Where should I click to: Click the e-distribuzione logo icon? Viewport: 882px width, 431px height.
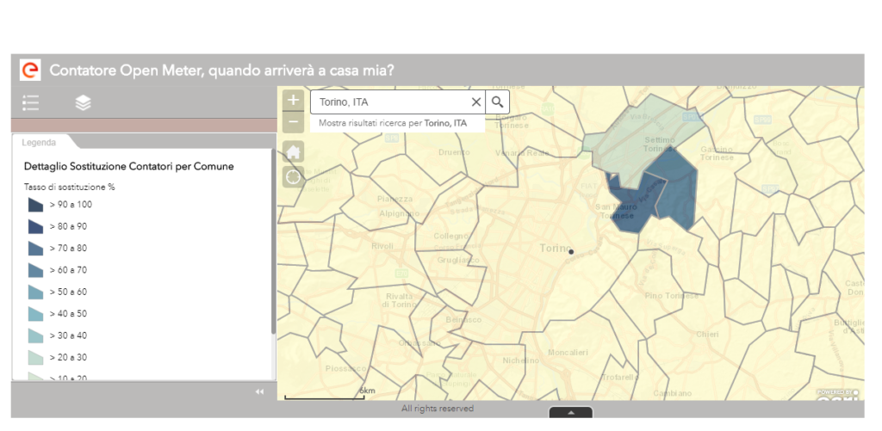31,70
